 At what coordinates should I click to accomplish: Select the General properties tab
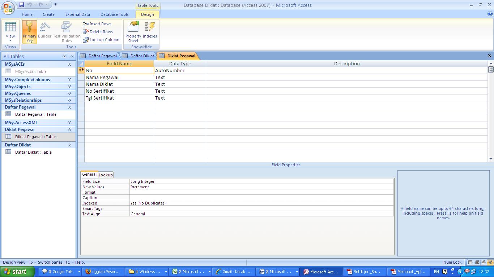click(x=89, y=174)
